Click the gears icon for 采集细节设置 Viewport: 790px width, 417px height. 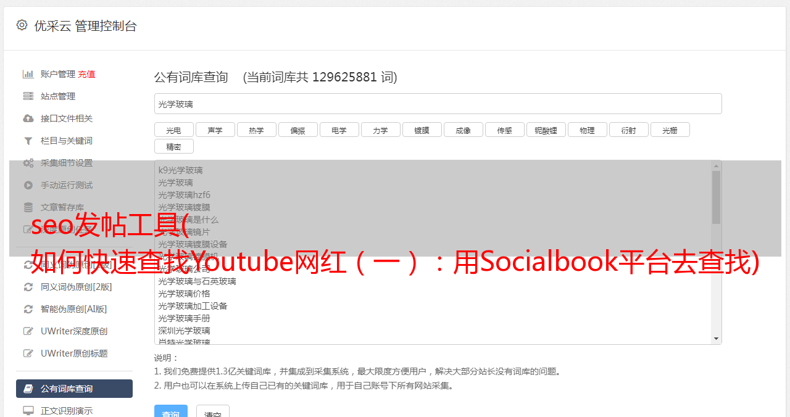pyautogui.click(x=28, y=163)
